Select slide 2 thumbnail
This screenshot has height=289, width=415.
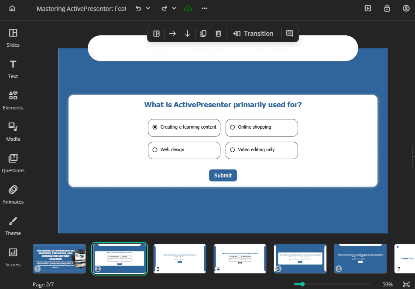[x=120, y=258]
